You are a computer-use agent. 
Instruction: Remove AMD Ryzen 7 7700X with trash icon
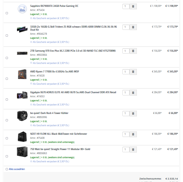133,72
